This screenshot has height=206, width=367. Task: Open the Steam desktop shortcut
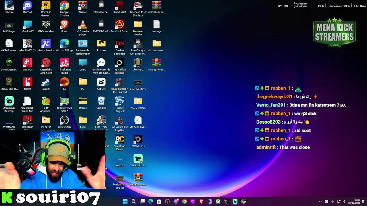46,84
